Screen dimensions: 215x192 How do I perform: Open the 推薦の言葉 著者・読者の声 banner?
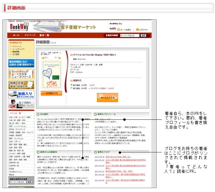coord(21,84)
